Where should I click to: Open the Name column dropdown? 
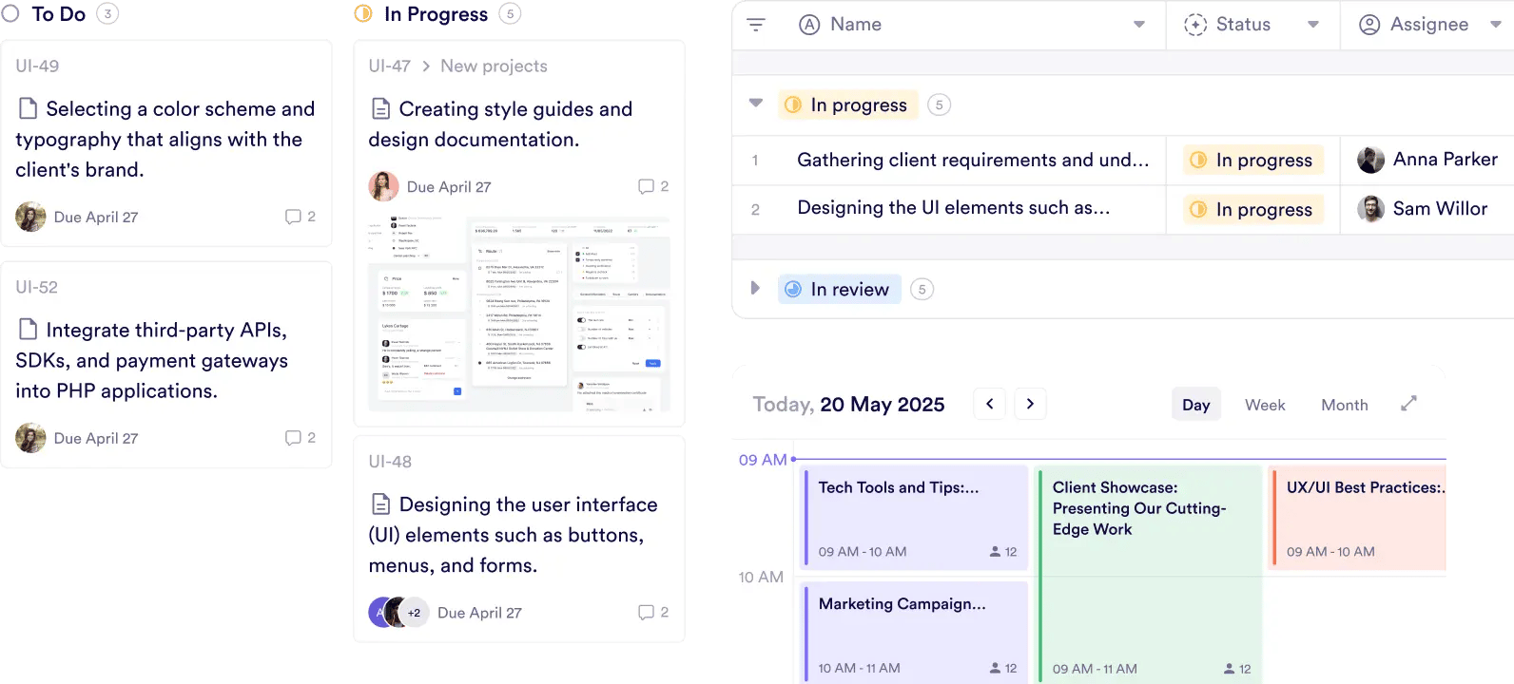tap(1138, 25)
